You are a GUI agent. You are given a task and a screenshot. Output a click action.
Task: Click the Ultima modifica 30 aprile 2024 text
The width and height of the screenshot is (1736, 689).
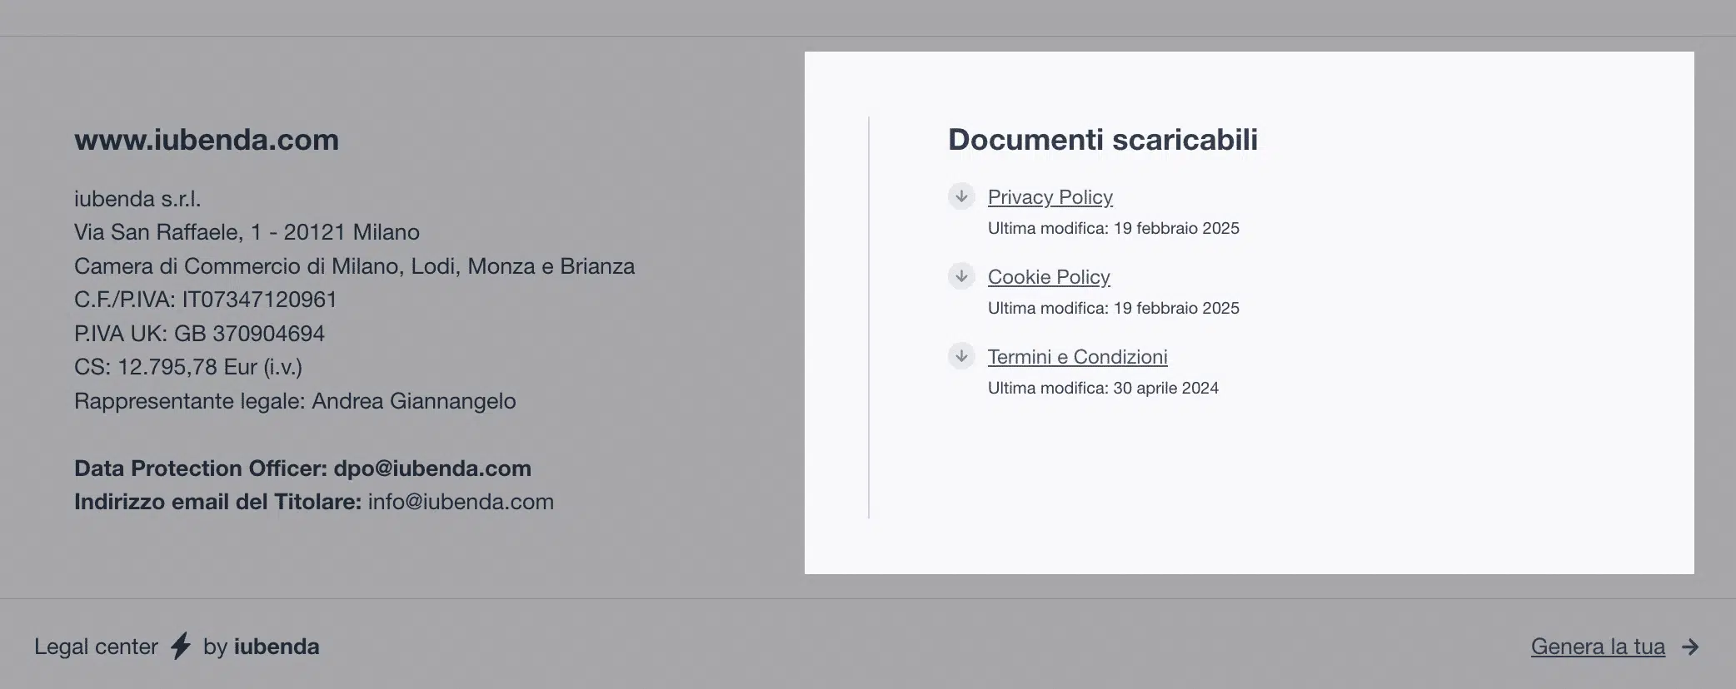click(x=1103, y=388)
